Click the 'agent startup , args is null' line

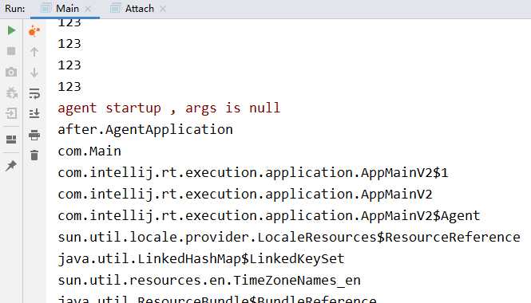tap(169, 108)
